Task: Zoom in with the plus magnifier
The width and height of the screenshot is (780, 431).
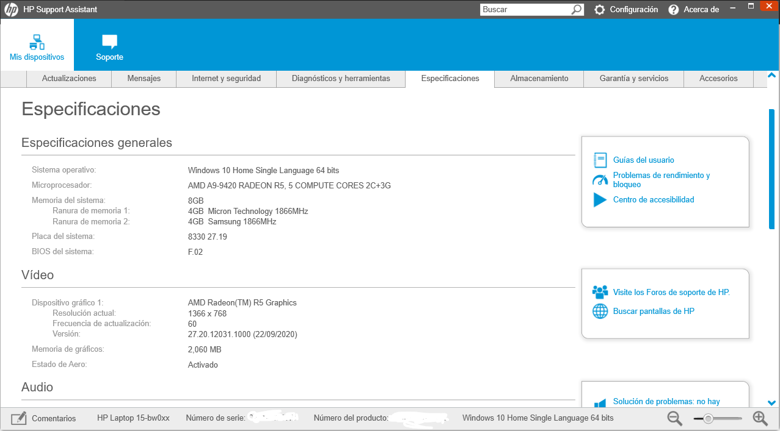Action: (x=760, y=418)
